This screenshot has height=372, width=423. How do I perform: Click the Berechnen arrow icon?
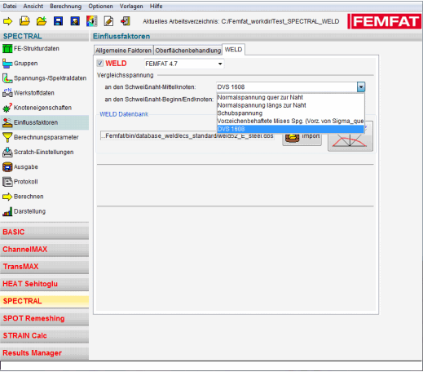tap(7, 197)
